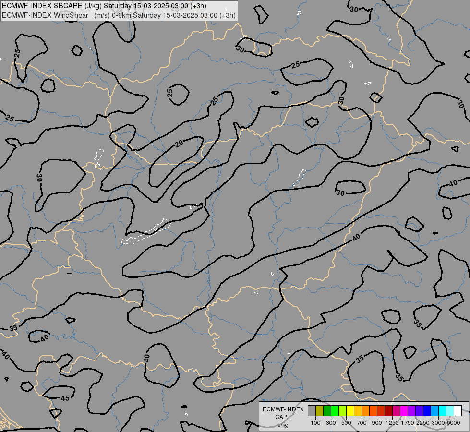Click the legend value 1250
Viewport: 470px width, 432px height.
point(392,423)
